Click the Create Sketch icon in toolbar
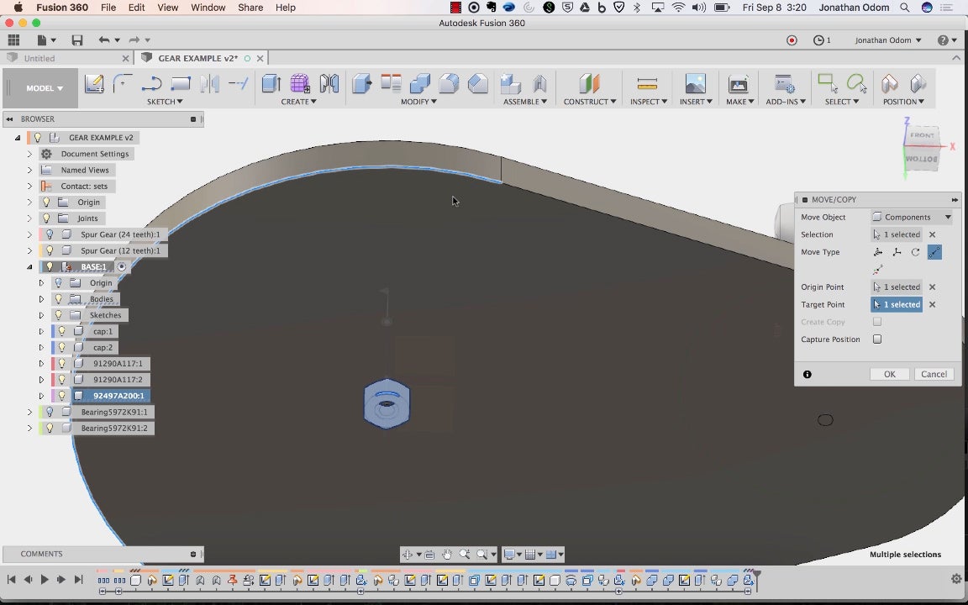 94,83
